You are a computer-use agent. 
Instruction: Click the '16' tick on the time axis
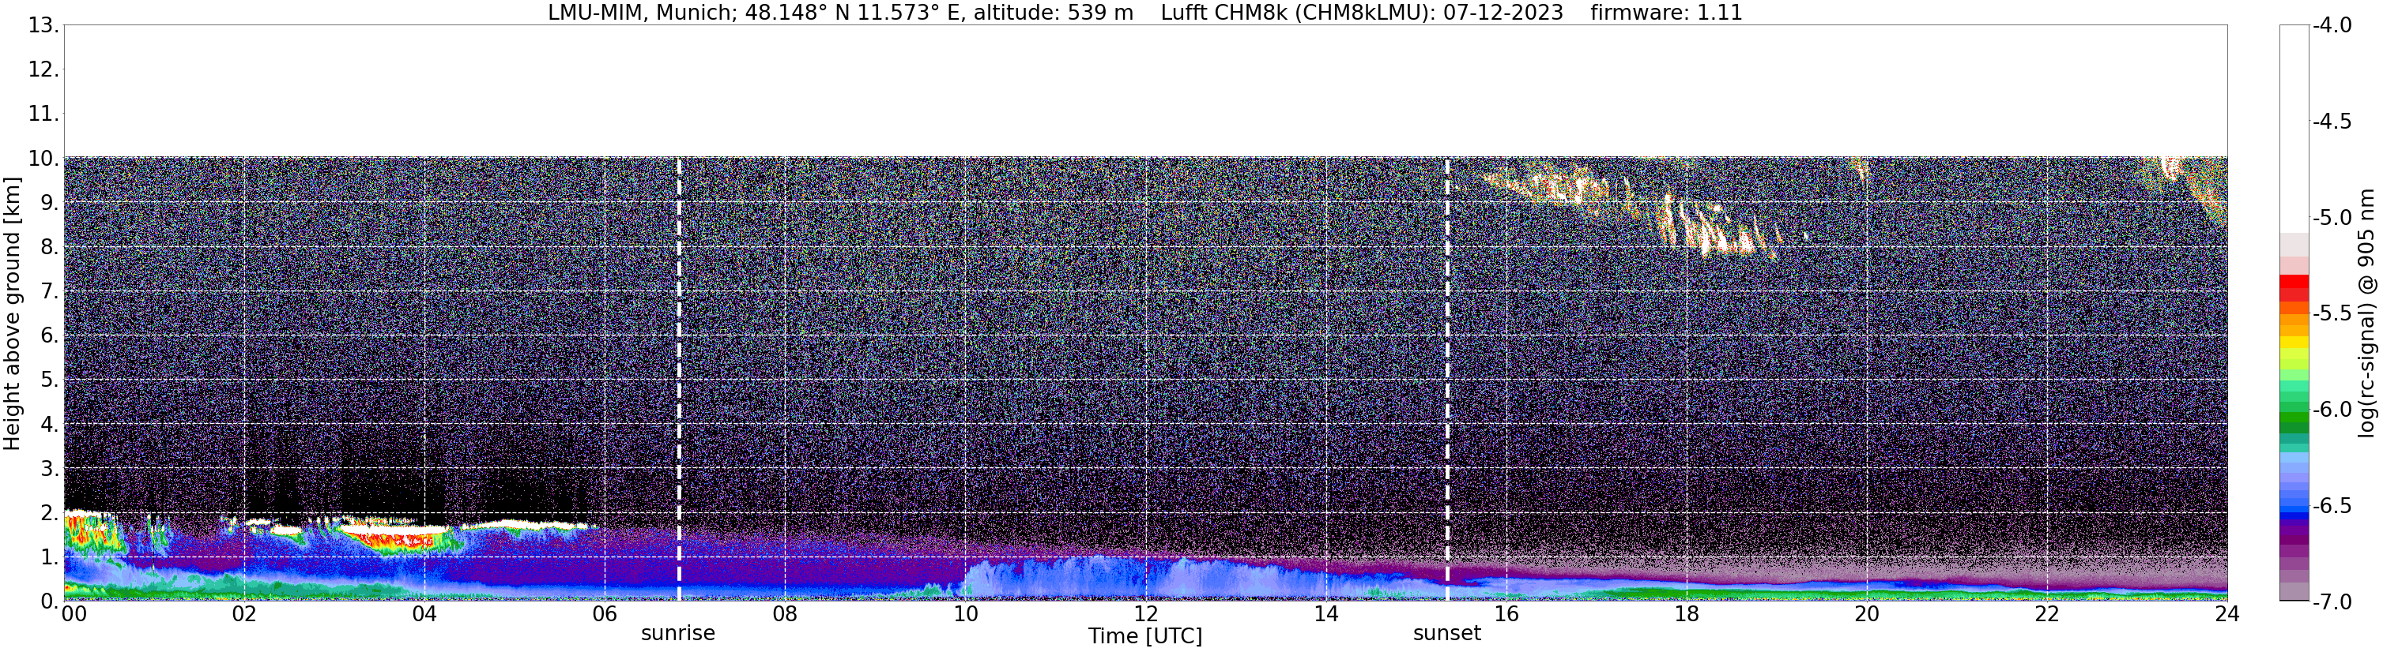pyautogui.click(x=1507, y=615)
